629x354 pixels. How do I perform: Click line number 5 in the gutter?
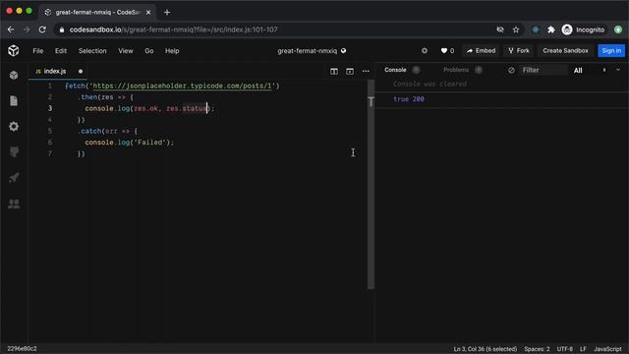point(50,131)
